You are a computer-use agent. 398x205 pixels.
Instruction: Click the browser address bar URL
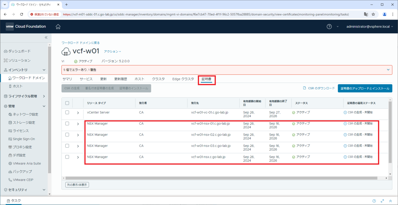206,15
